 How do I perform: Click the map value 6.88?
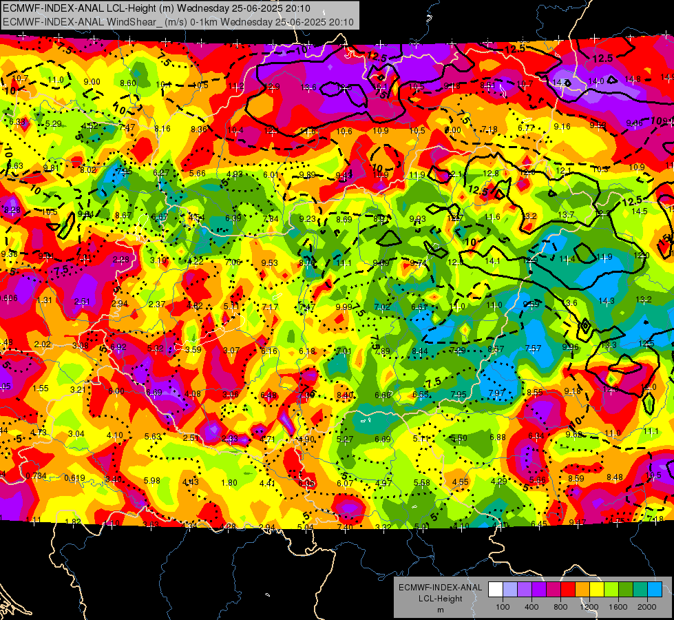(x=498, y=437)
